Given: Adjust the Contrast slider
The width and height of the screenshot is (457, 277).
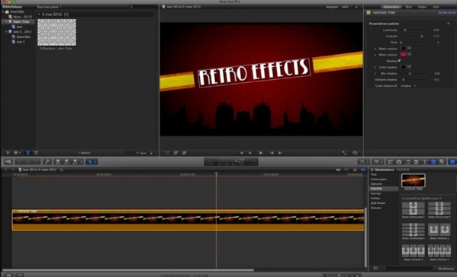Looking at the screenshot, I should [x=414, y=36].
